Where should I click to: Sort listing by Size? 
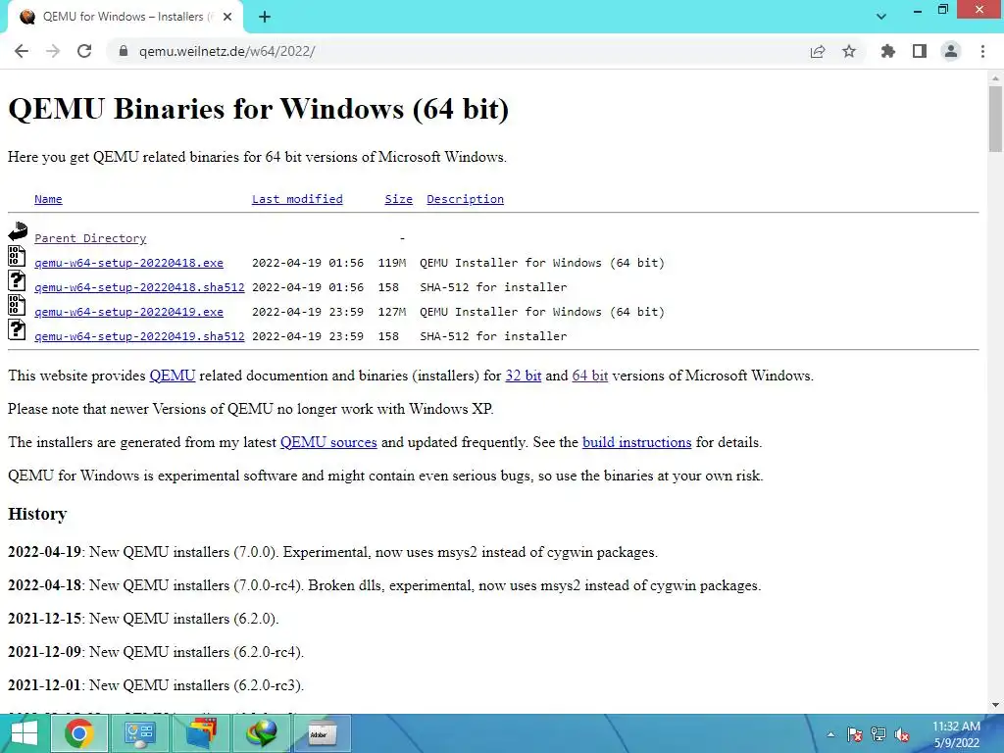[x=398, y=199]
